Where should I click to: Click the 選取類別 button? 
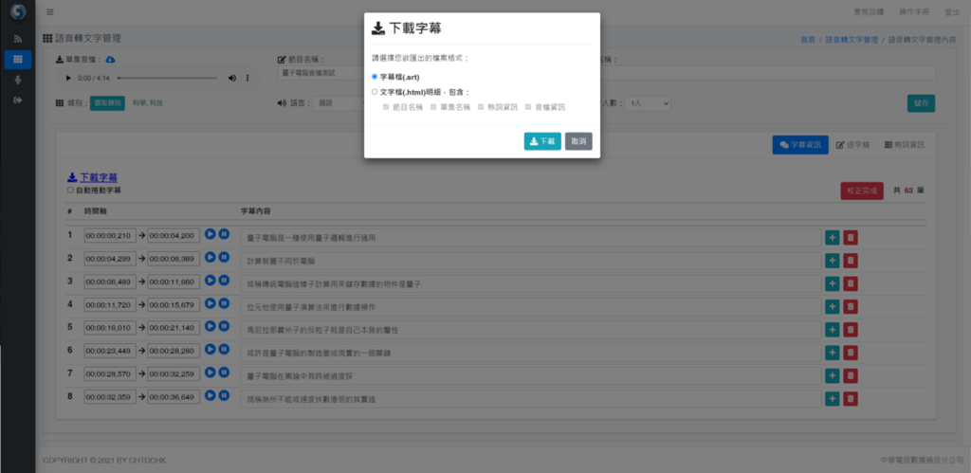coord(107,102)
